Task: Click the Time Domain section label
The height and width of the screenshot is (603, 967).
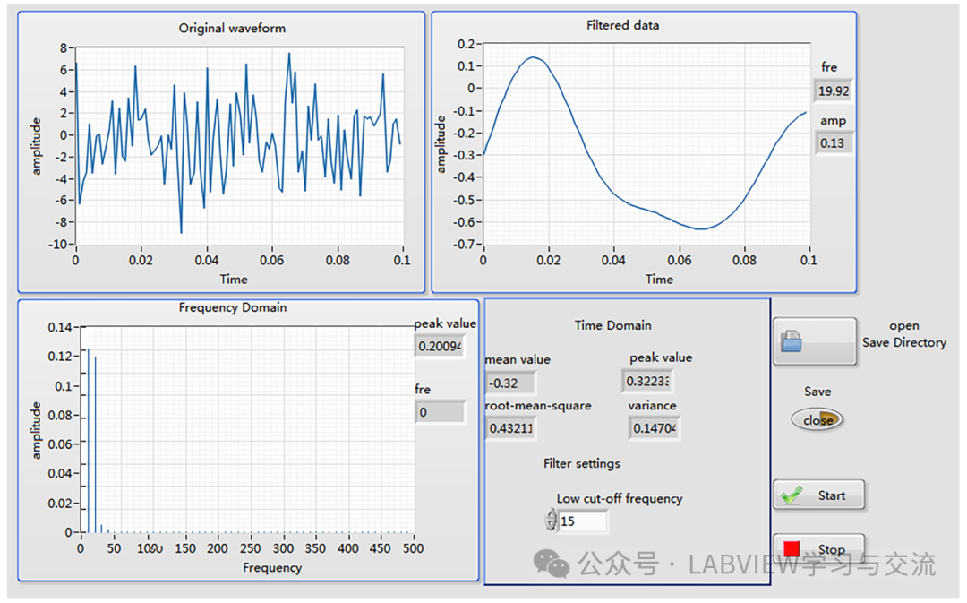Action: (x=612, y=325)
